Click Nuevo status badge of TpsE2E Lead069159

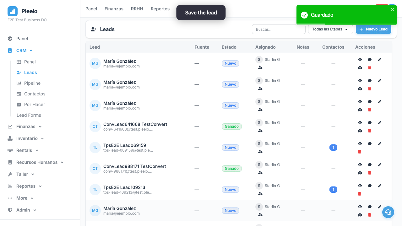[231, 148]
